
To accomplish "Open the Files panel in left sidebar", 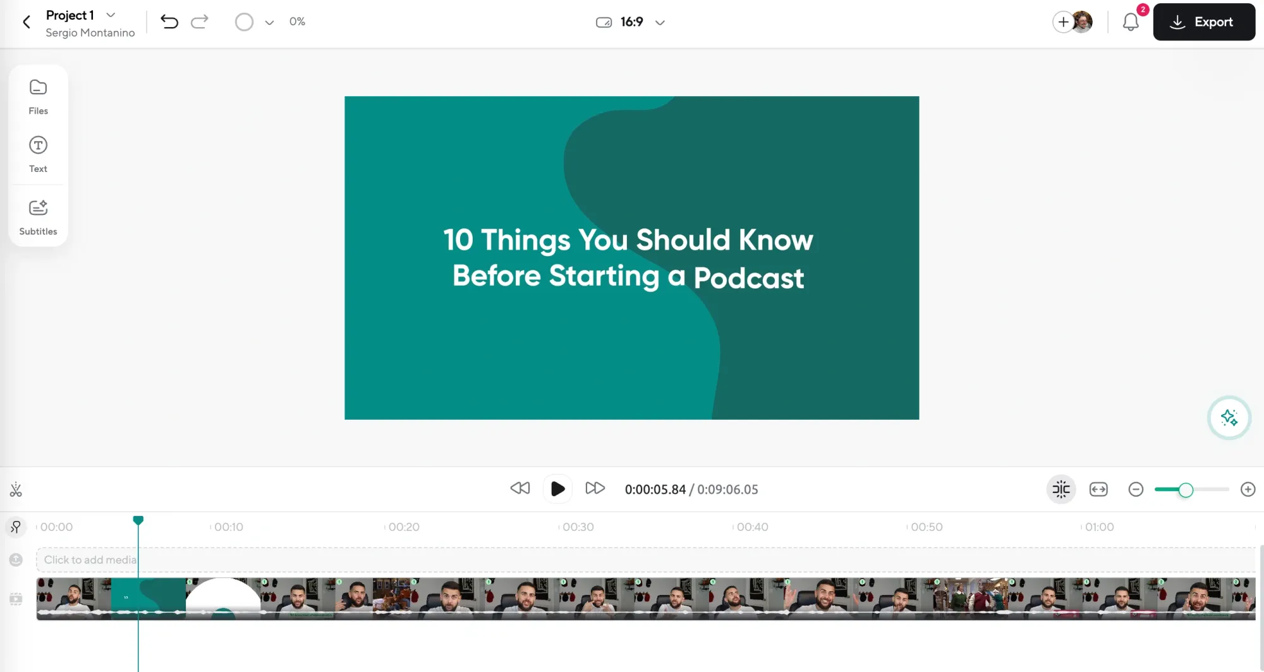I will (x=38, y=96).
